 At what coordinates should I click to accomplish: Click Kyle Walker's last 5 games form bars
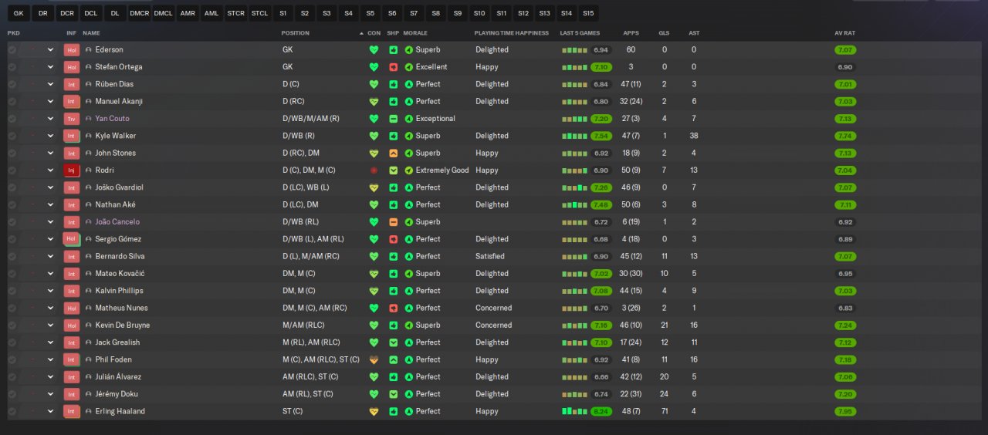[574, 136]
